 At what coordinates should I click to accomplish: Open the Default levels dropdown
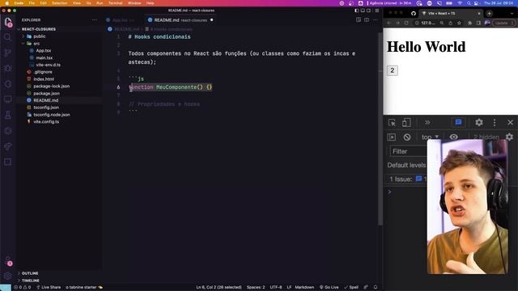[406, 165]
